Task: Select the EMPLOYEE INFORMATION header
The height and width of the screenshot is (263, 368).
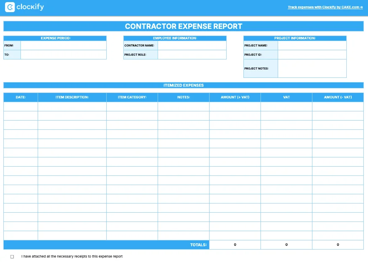Action: 175,38
